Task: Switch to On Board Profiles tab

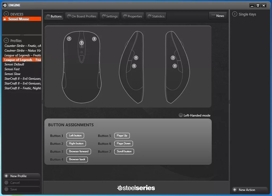Action: (82, 16)
